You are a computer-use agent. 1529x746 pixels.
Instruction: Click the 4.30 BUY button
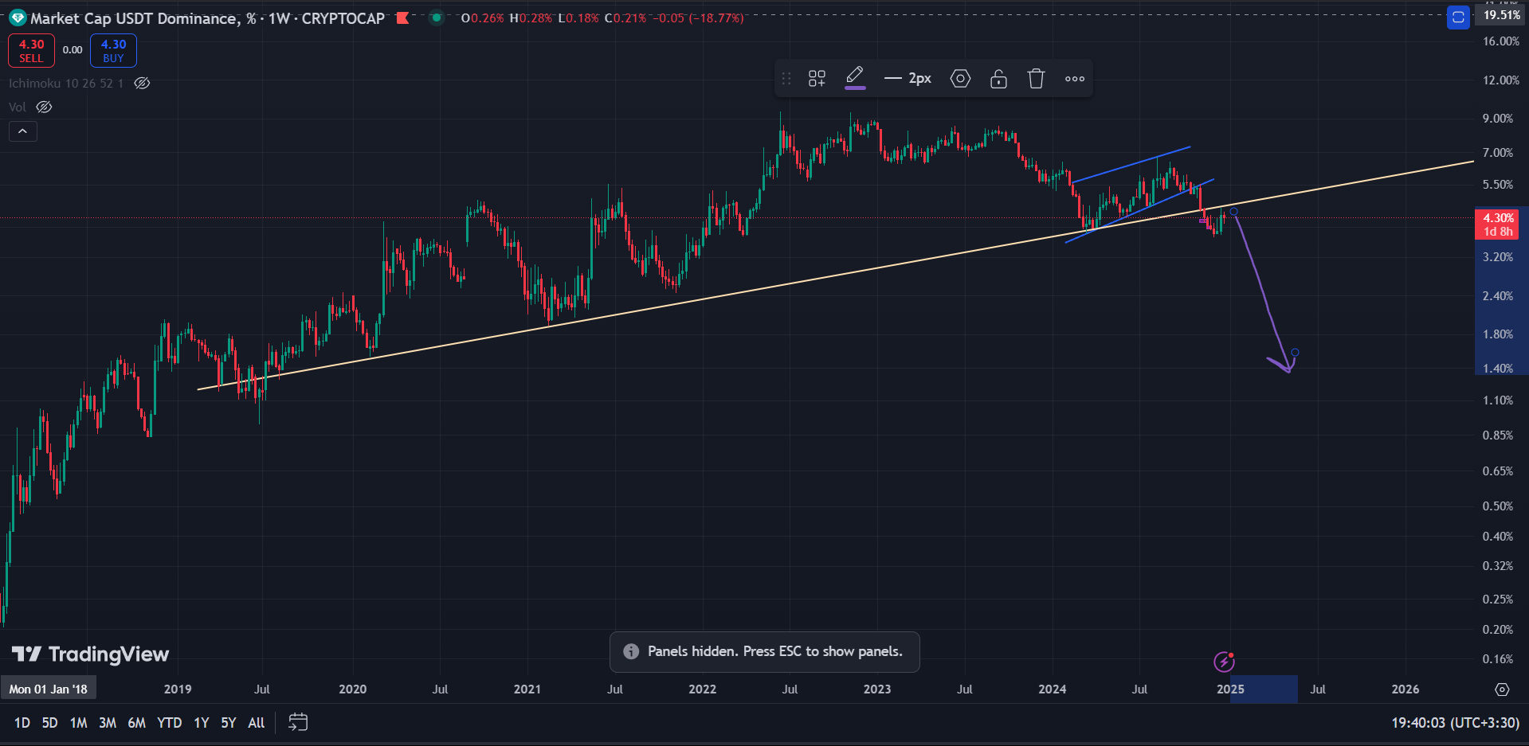click(113, 50)
